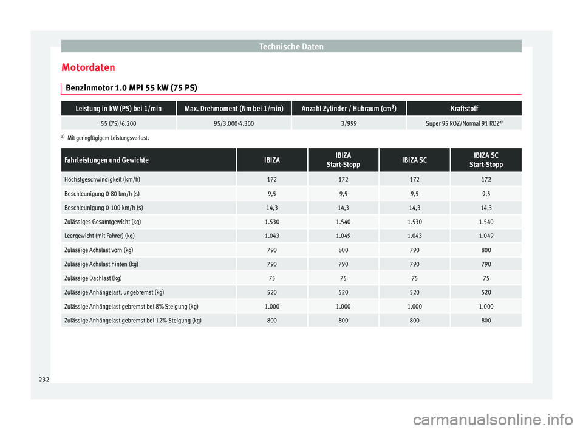Select 0-100 km/h value 14,3 under IBIZA SC Start-Stopp

[x=486, y=208]
